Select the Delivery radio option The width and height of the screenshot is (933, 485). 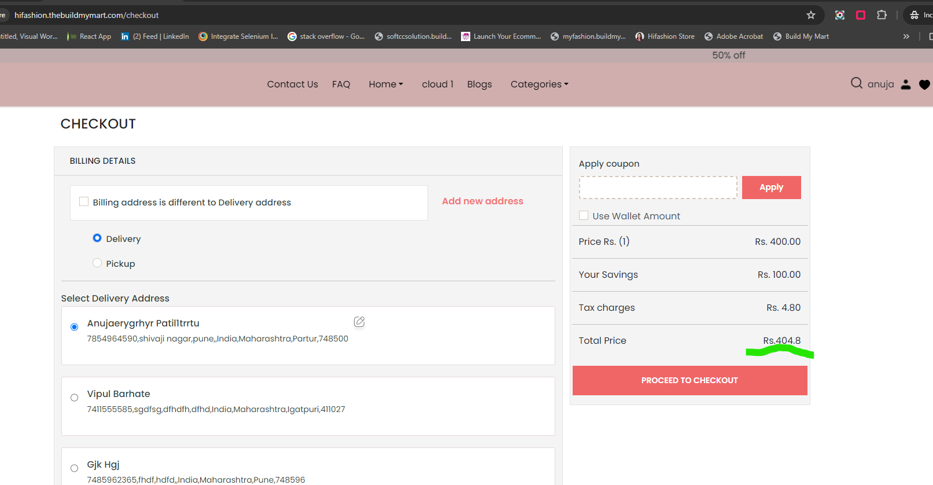[x=97, y=238]
